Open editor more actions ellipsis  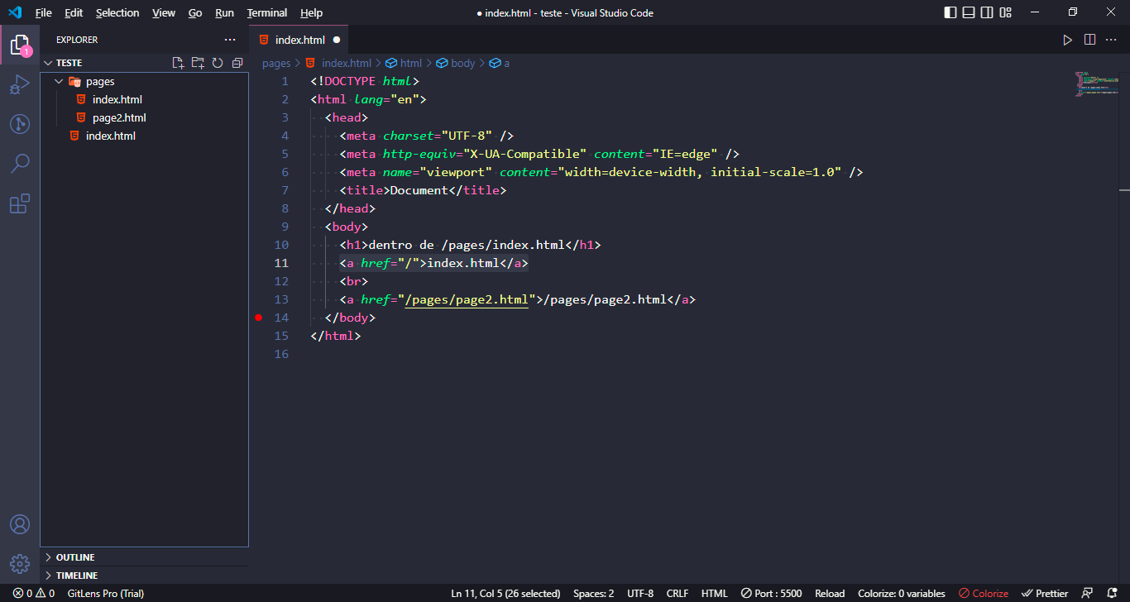tap(1112, 40)
